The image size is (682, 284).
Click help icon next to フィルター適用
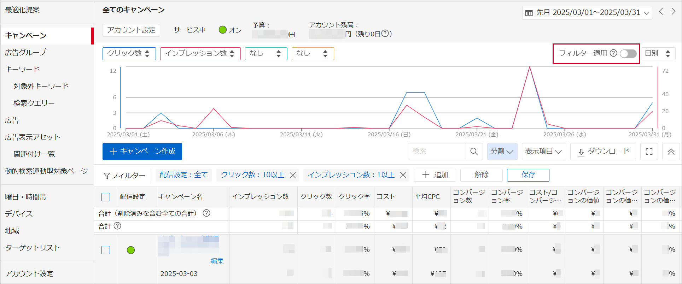point(614,53)
